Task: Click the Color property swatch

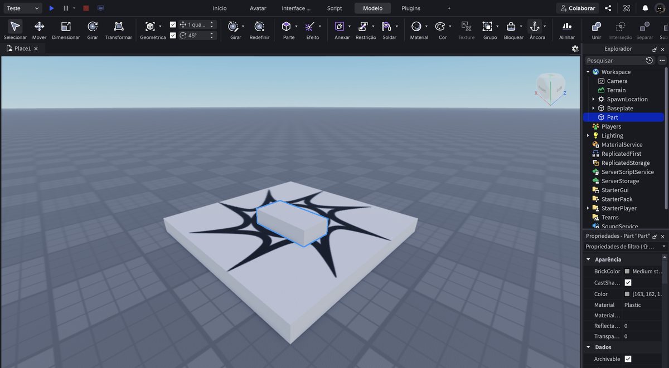Action: pyautogui.click(x=627, y=294)
